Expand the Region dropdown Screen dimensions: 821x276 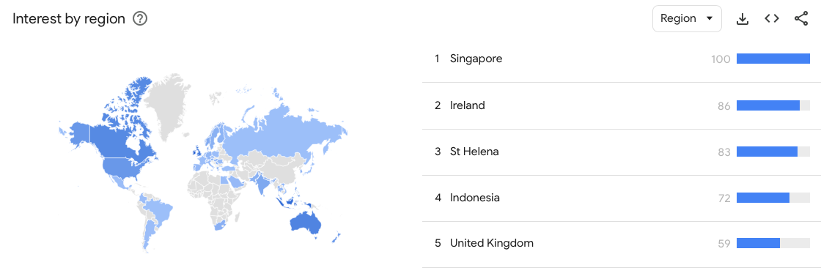(x=687, y=19)
